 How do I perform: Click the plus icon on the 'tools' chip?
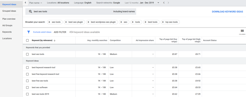(x=133, y=22)
